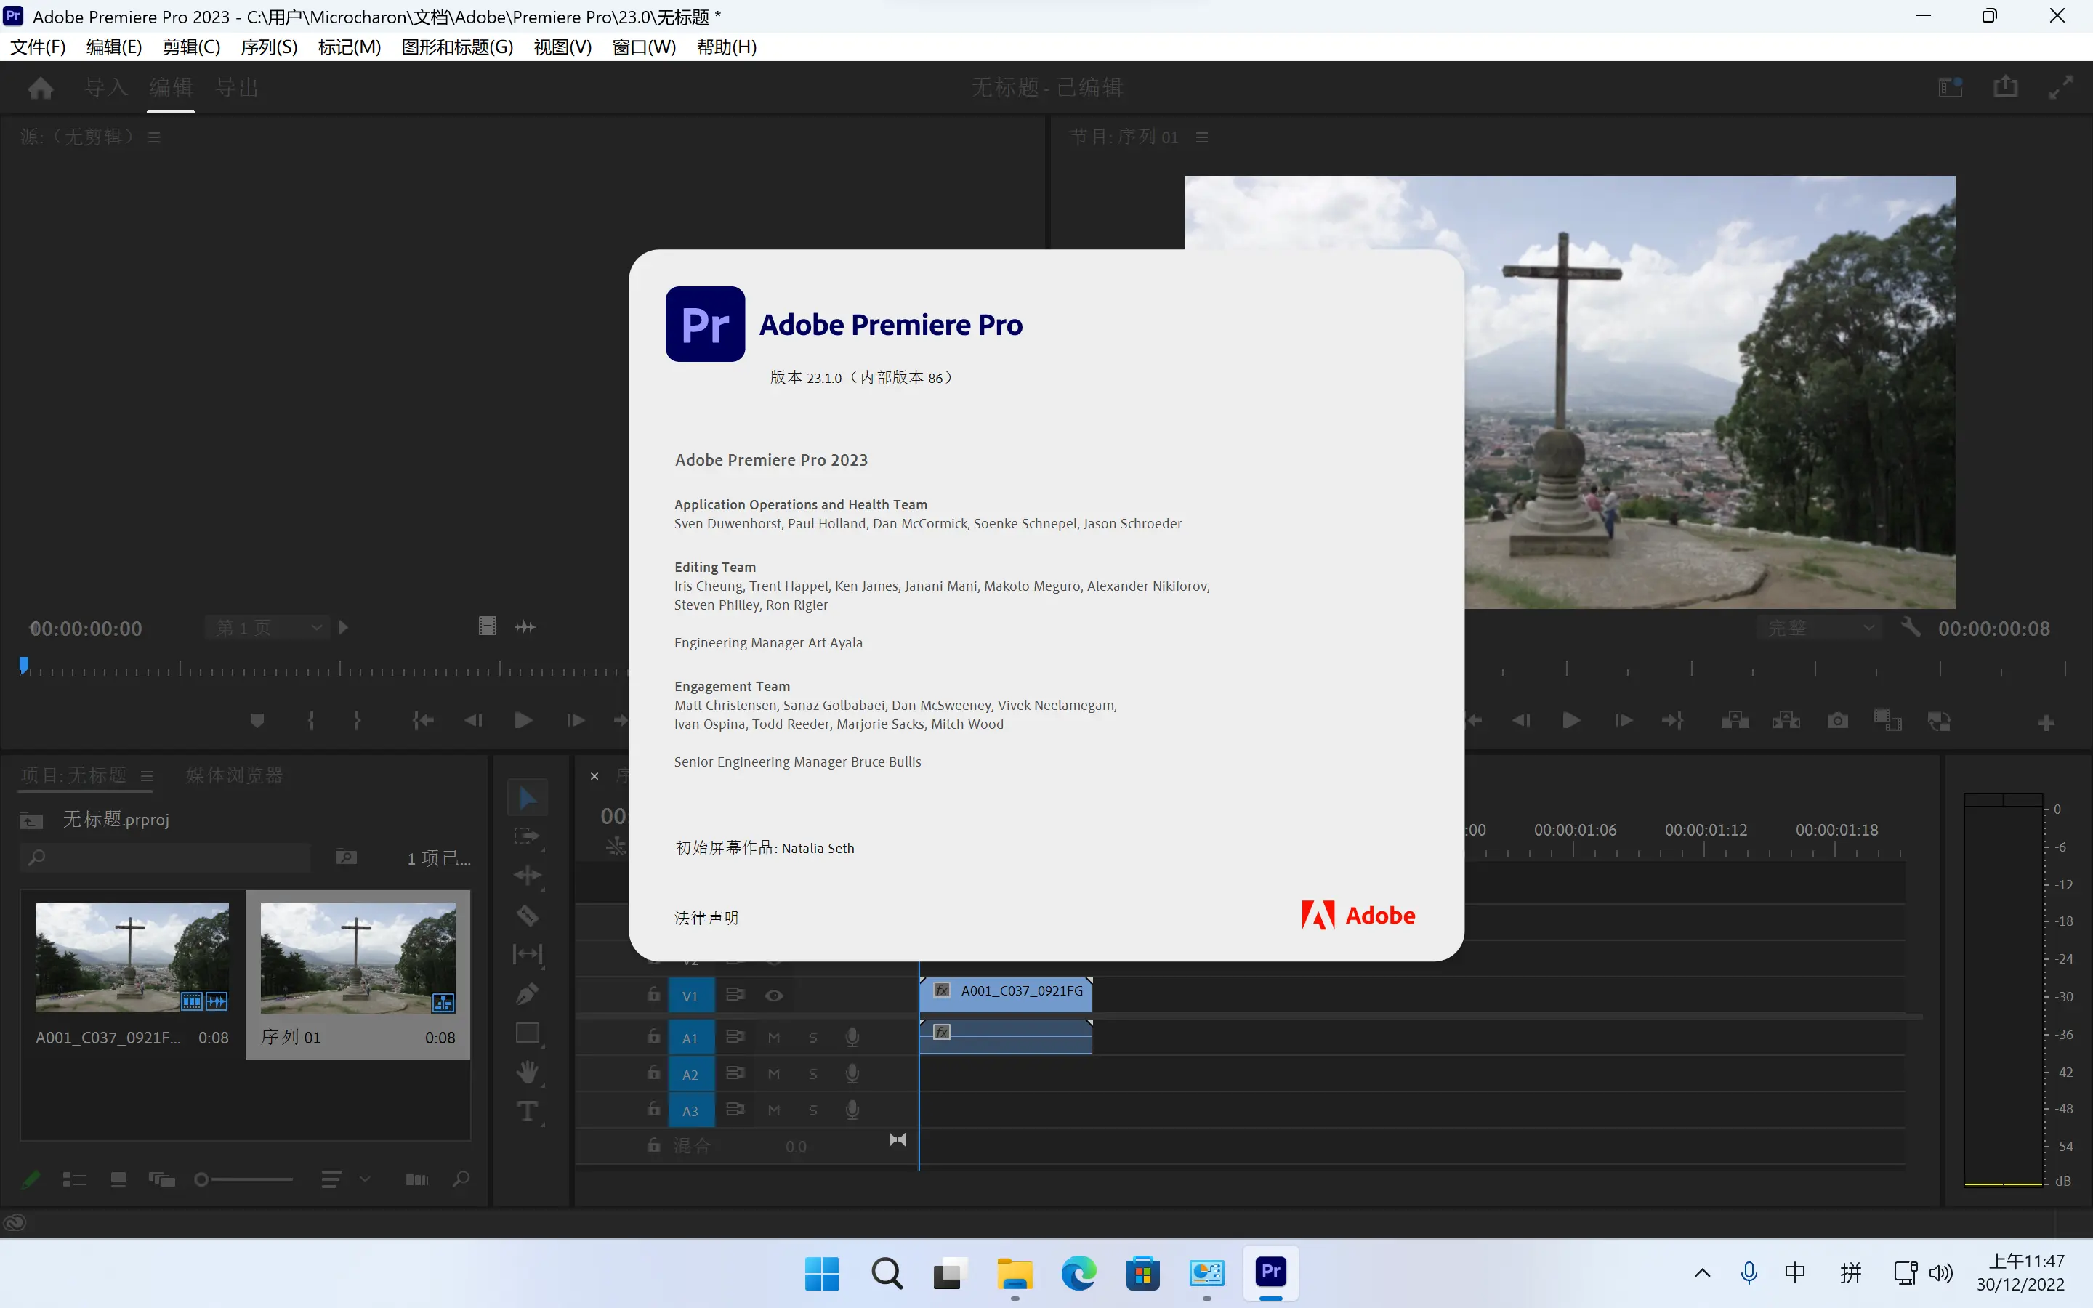Image resolution: width=2093 pixels, height=1308 pixels.
Task: Select the Slip tool
Action: [527, 953]
